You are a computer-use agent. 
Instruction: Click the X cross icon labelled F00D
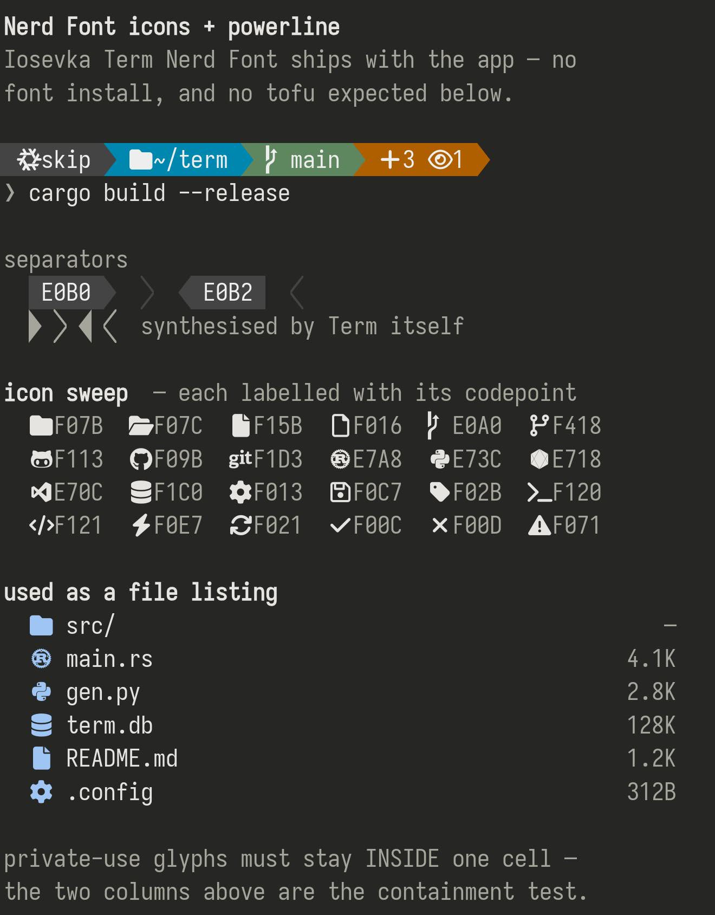440,525
